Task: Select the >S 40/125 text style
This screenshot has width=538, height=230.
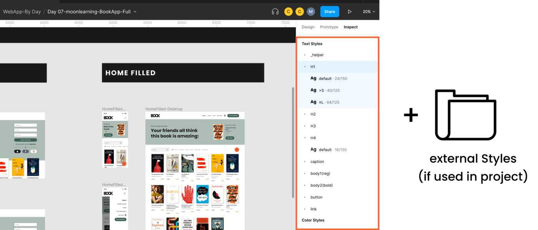Action: pyautogui.click(x=337, y=90)
